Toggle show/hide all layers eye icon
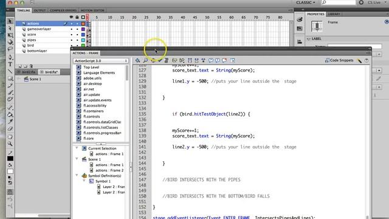 coord(72,17)
